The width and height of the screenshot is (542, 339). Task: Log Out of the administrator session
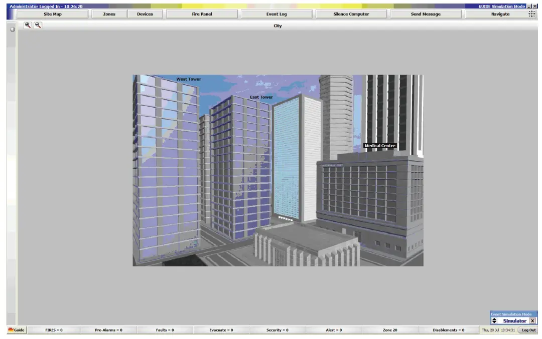coord(528,330)
